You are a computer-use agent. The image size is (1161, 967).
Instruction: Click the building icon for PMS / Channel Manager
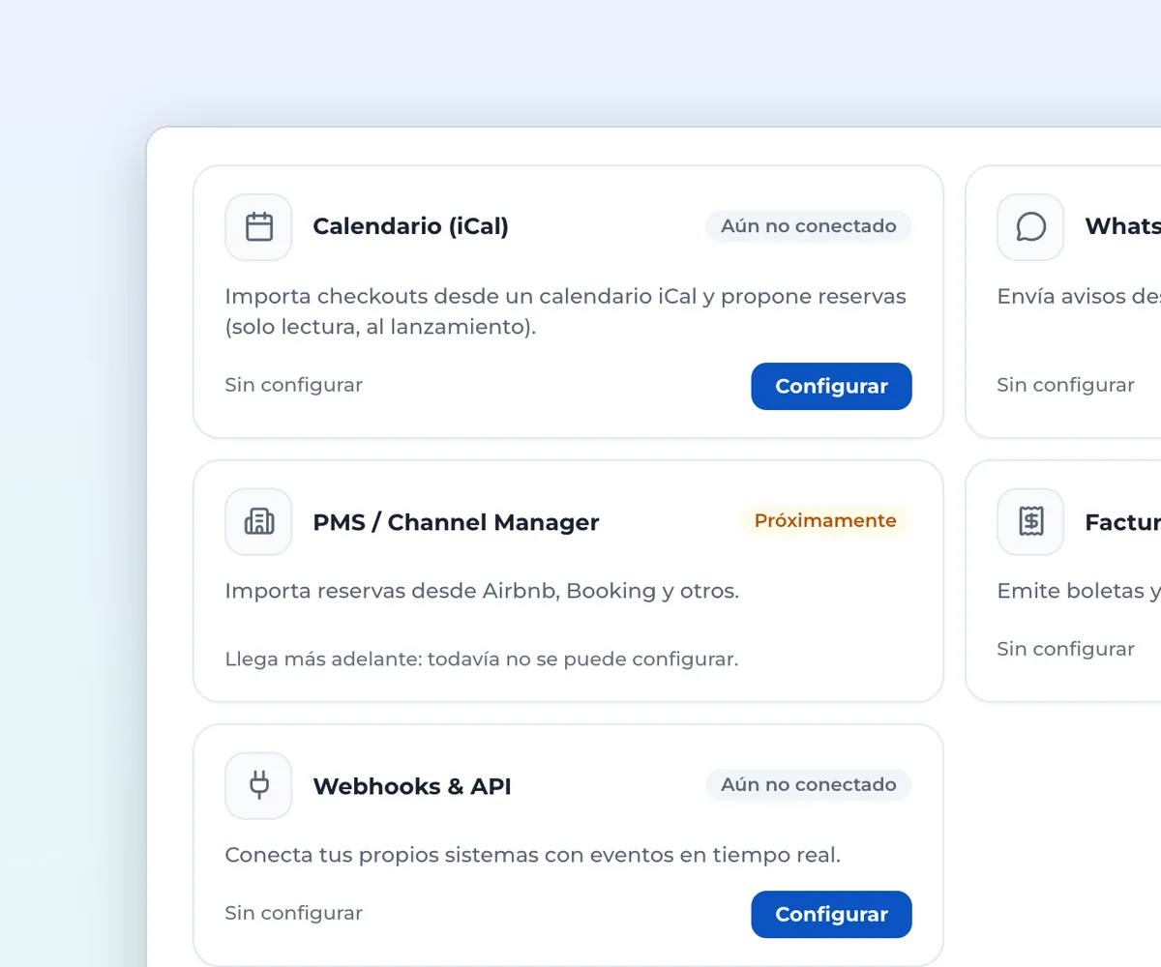(x=258, y=522)
